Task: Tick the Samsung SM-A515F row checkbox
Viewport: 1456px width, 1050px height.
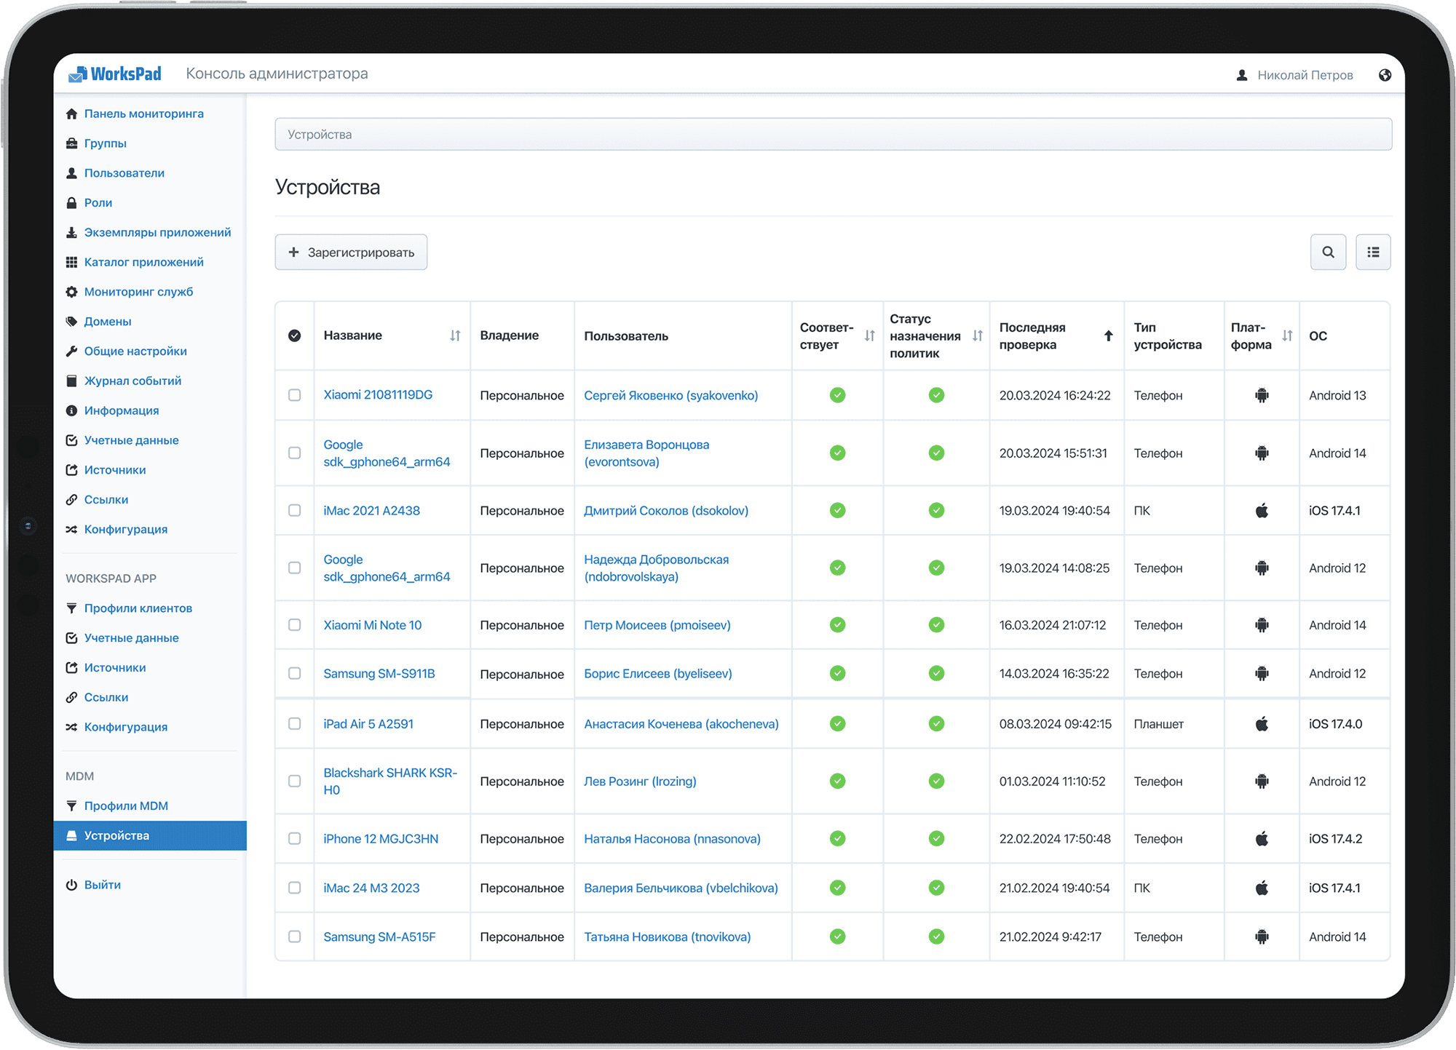Action: pyautogui.click(x=295, y=936)
